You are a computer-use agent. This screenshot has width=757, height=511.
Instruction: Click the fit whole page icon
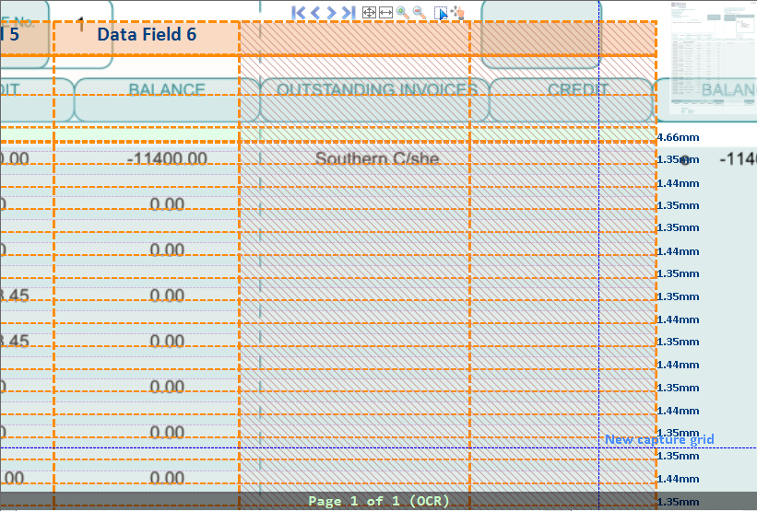(x=369, y=12)
